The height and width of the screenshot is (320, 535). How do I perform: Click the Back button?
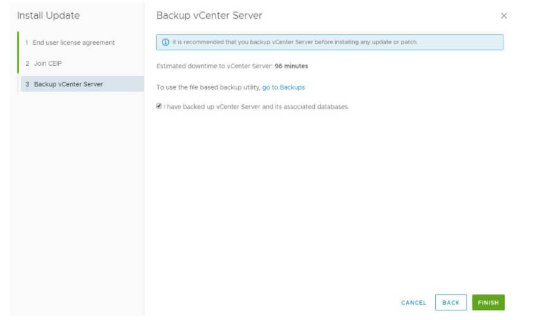[451, 302]
